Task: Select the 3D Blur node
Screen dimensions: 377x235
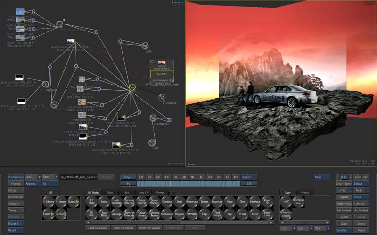Action: pos(91,214)
